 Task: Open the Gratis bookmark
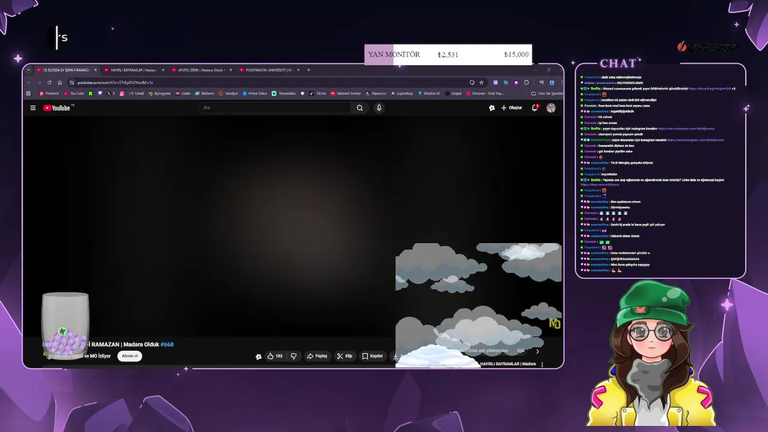pos(183,93)
